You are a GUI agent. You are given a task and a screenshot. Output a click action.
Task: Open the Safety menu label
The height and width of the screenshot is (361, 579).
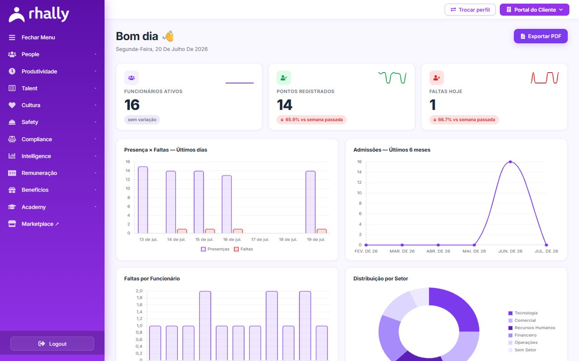[30, 122]
